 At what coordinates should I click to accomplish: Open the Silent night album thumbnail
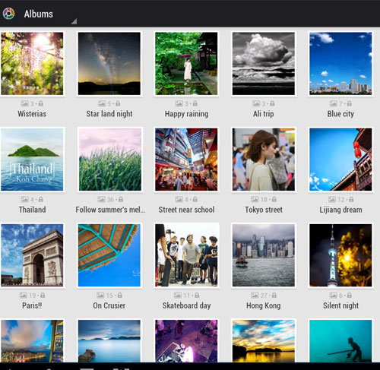pyautogui.click(x=340, y=255)
